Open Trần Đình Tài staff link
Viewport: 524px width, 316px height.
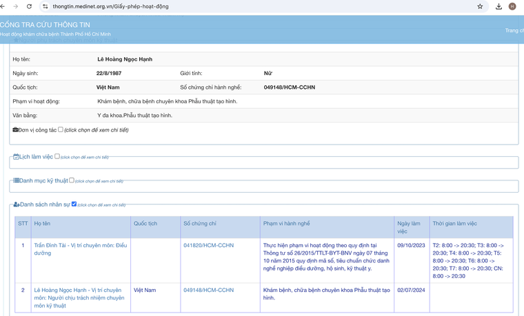tap(80, 249)
